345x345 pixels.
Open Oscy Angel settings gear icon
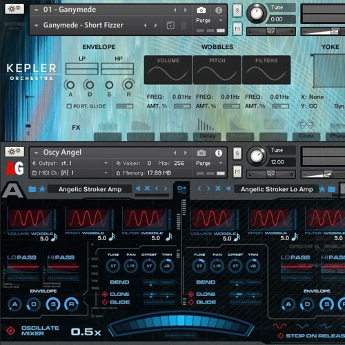coord(14,152)
